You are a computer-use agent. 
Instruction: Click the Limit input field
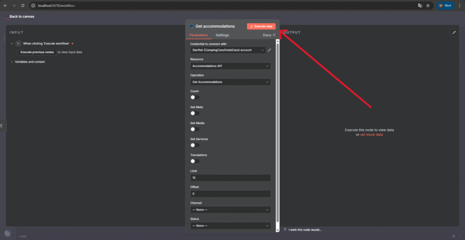pyautogui.click(x=230, y=178)
